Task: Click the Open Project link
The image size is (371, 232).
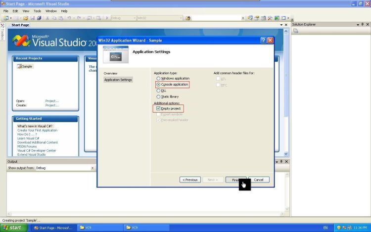Action: pos(52,101)
